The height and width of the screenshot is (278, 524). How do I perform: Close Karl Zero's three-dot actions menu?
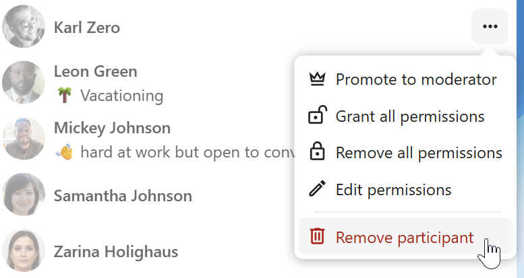coord(490,27)
